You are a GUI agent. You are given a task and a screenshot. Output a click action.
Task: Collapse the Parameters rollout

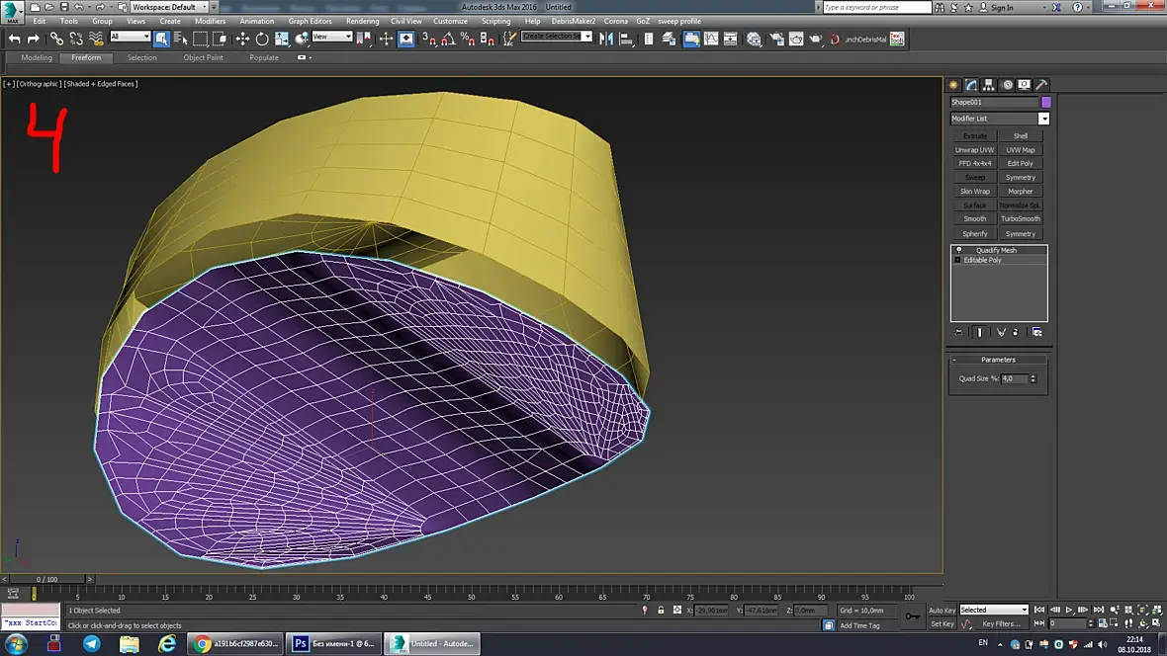[998, 360]
